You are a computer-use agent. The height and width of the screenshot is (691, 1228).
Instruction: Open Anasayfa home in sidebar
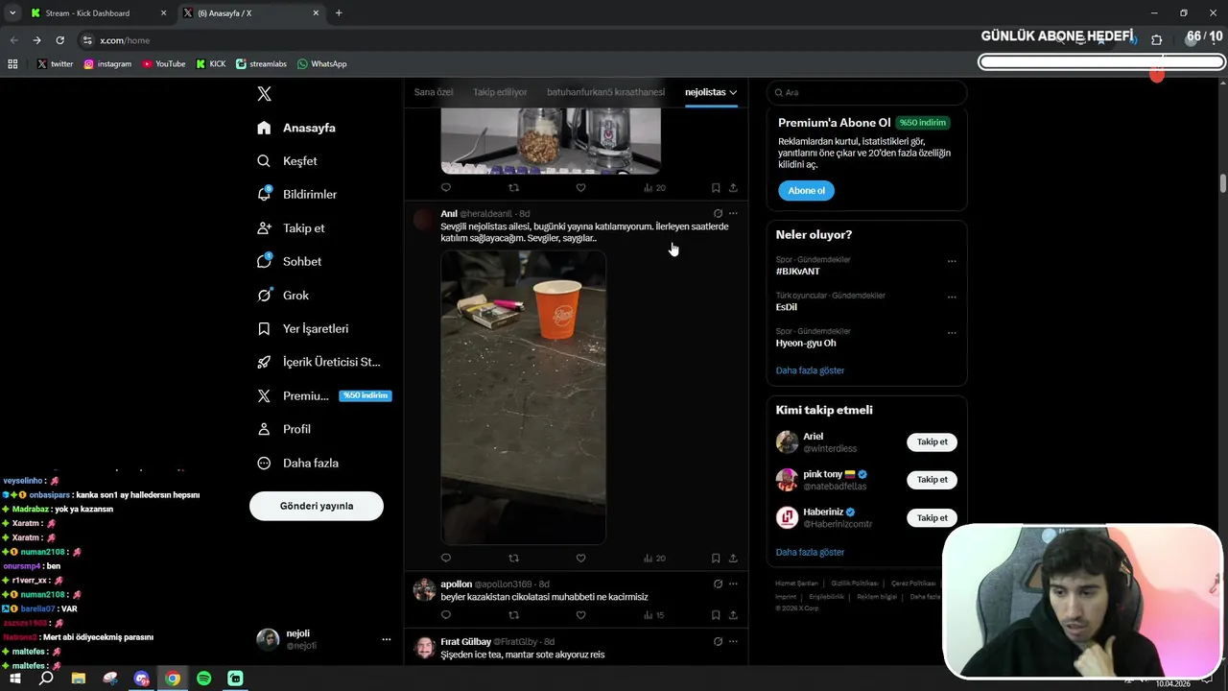pos(296,128)
